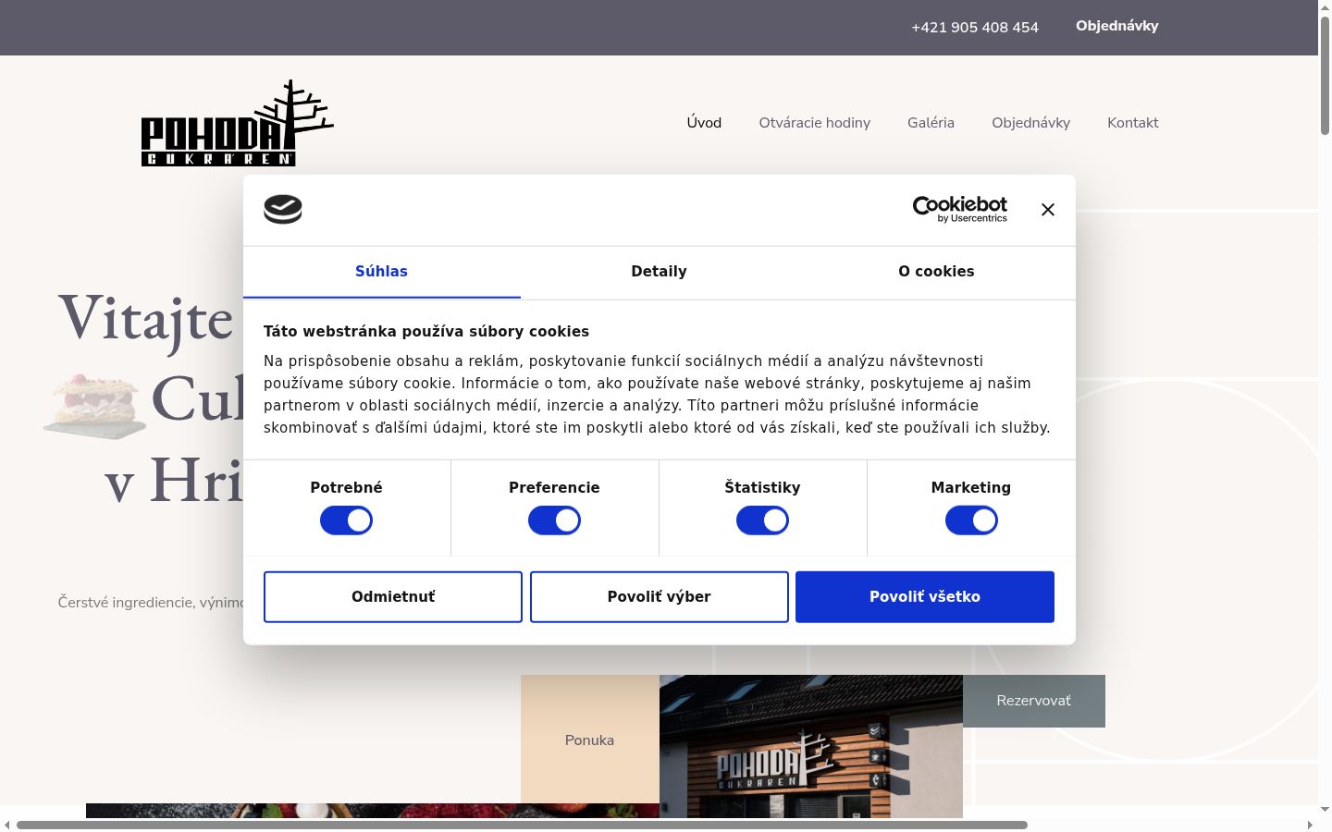This screenshot has width=1332, height=832.
Task: Go to the Kontakt page
Action: point(1133,123)
